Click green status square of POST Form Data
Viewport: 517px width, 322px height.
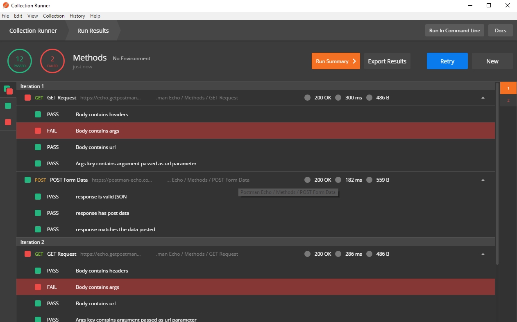[x=27, y=180]
